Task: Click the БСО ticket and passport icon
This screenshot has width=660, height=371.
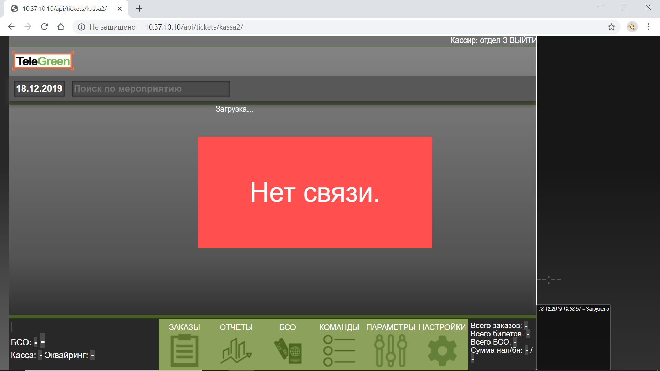Action: point(288,350)
